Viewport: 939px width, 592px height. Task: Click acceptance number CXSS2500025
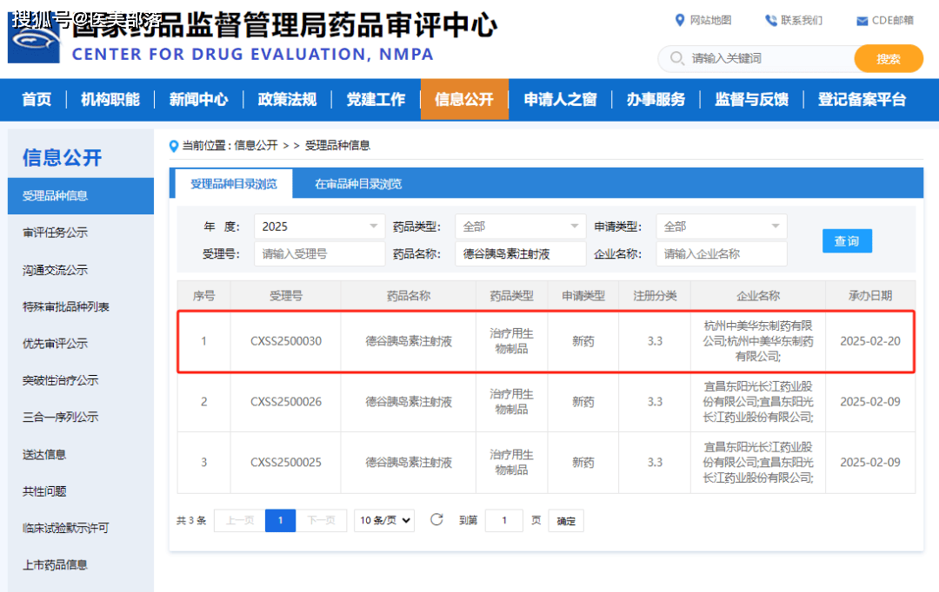286,463
